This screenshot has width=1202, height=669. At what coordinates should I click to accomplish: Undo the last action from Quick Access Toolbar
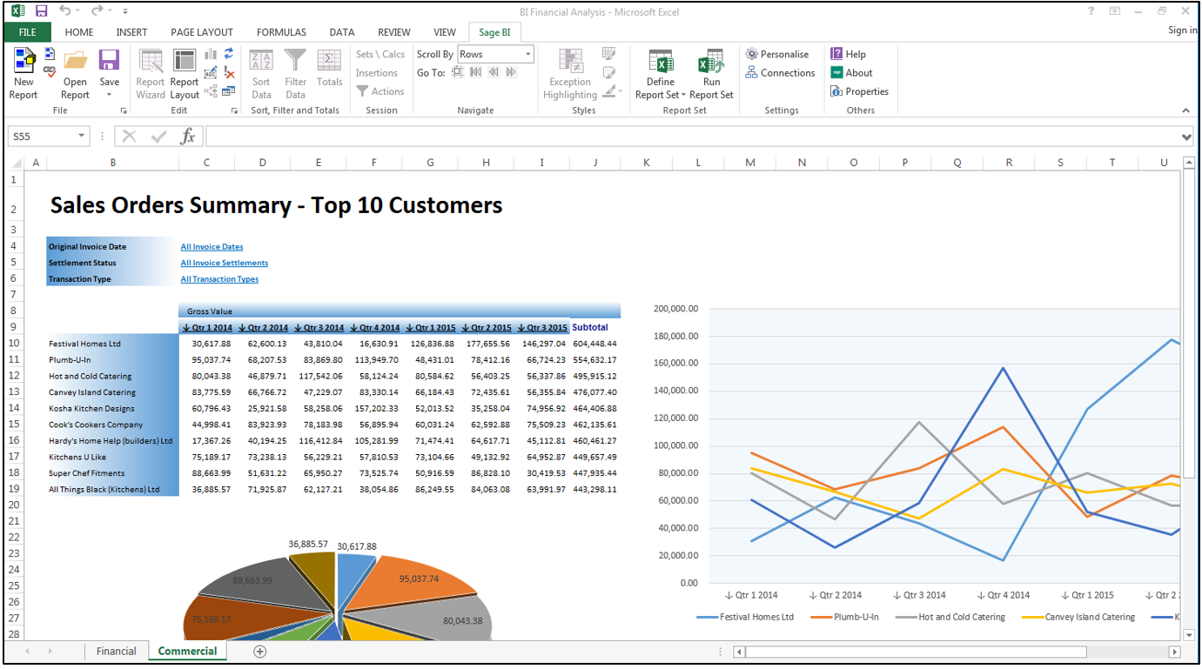click(x=65, y=11)
